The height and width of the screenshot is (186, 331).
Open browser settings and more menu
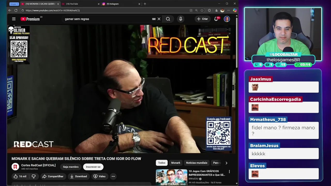click(x=228, y=10)
